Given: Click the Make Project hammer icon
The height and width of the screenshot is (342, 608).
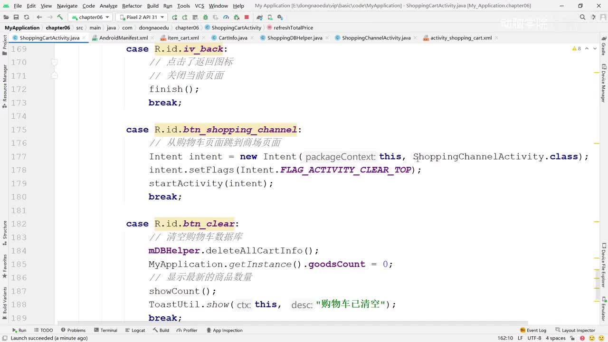Looking at the screenshot, I should [60, 17].
